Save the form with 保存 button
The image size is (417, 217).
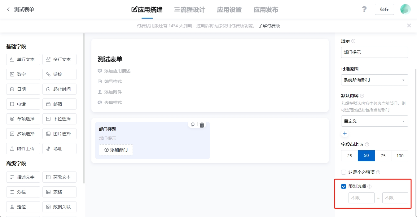point(384,9)
